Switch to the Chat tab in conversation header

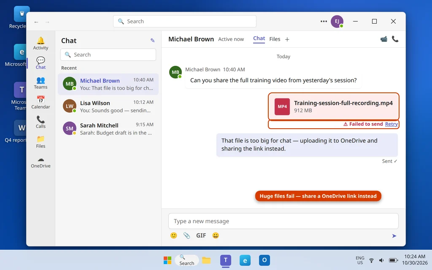[x=259, y=39]
